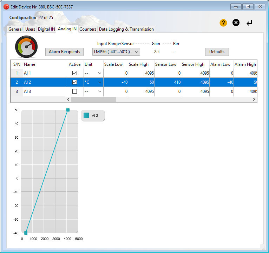Uncheck Active checkbox for AI 2

75,82
